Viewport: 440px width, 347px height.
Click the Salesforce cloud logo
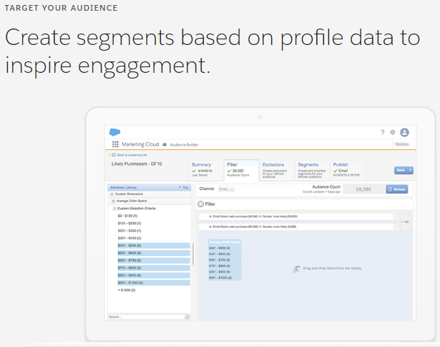pos(115,131)
